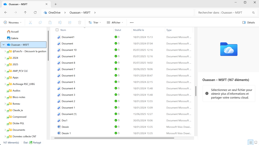Click the Accueil home icon in sidebar
Image resolution: width=259 pixels, height=145 pixels.
[8, 31]
